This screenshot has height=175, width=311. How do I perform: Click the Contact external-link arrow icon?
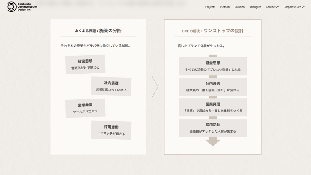pos(277,7)
